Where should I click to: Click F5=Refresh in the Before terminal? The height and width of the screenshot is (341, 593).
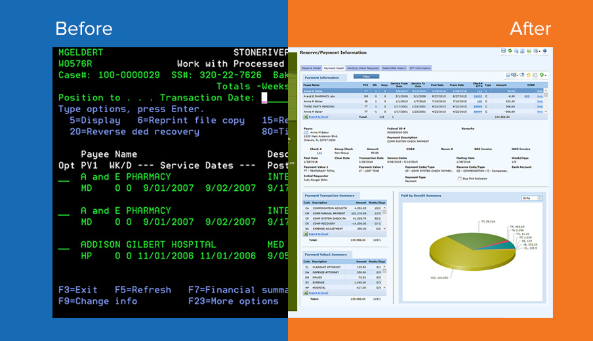tap(143, 290)
